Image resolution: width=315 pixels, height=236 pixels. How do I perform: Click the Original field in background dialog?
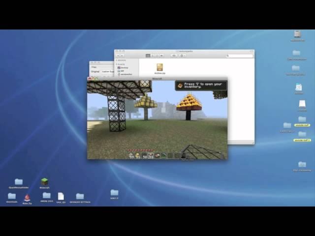point(108,71)
